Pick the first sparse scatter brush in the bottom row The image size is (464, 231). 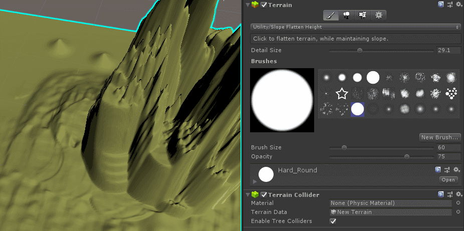pos(326,109)
